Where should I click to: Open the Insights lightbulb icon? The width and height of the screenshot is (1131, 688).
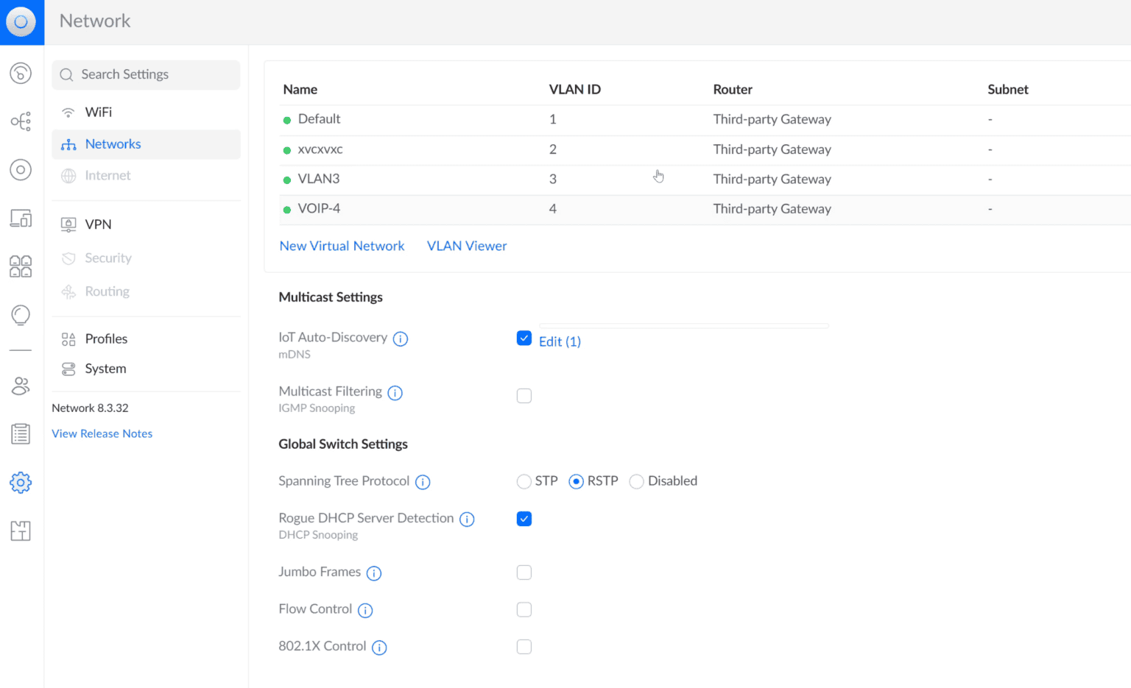click(x=21, y=315)
